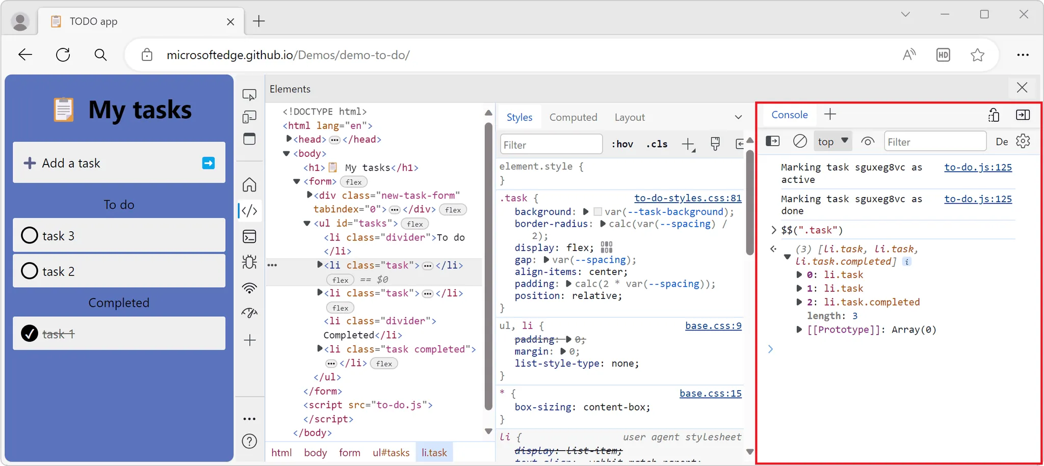This screenshot has height=466, width=1044.
Task: Select the Inspect element tool
Action: click(x=249, y=94)
